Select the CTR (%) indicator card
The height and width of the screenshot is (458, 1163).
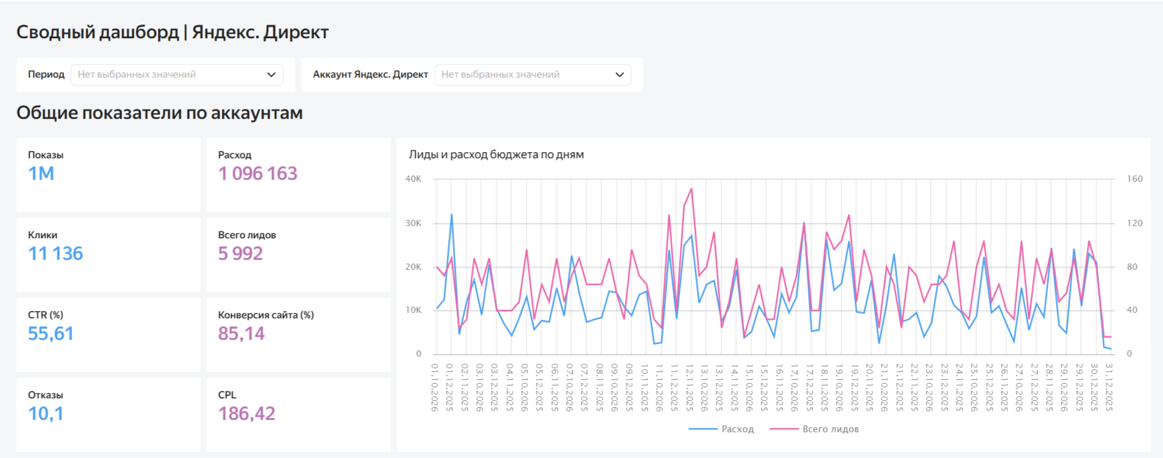click(108, 335)
